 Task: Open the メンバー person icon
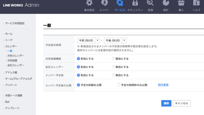click(x=104, y=3)
